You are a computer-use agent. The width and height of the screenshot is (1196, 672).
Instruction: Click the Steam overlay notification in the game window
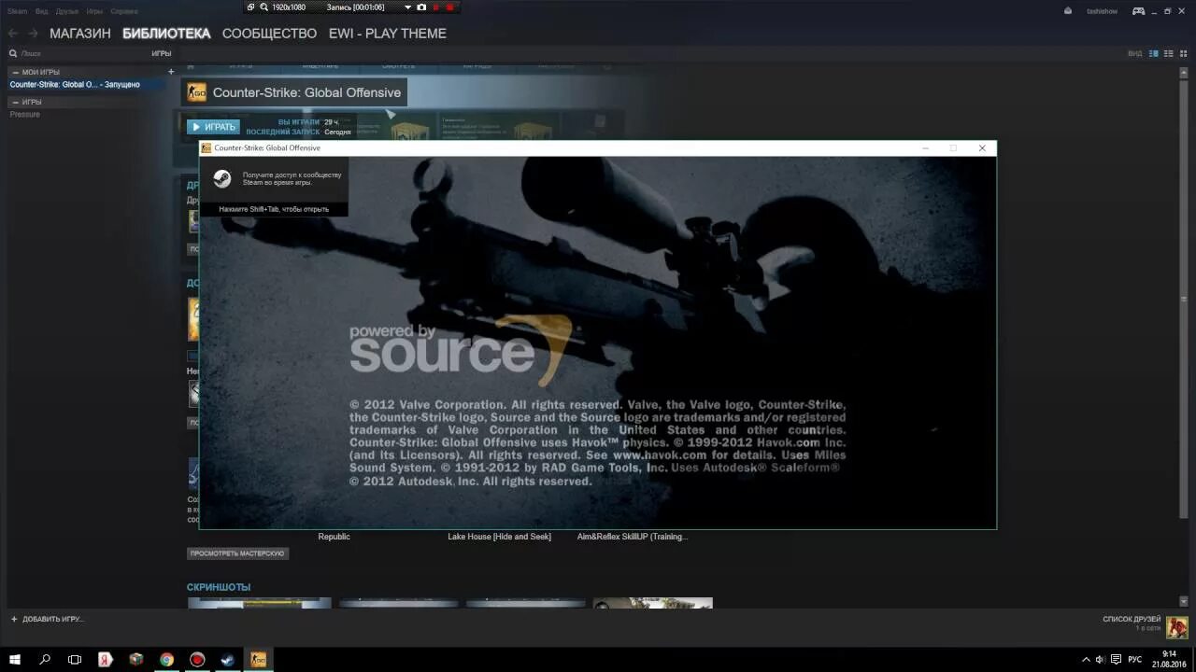(274, 187)
